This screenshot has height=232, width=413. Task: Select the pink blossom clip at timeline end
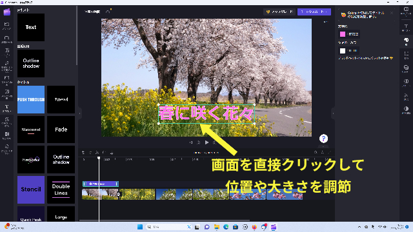tap(285, 194)
